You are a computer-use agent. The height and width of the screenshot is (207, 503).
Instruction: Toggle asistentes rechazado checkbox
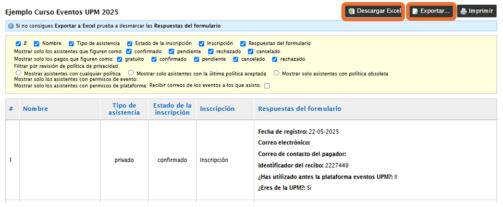pos(211,51)
